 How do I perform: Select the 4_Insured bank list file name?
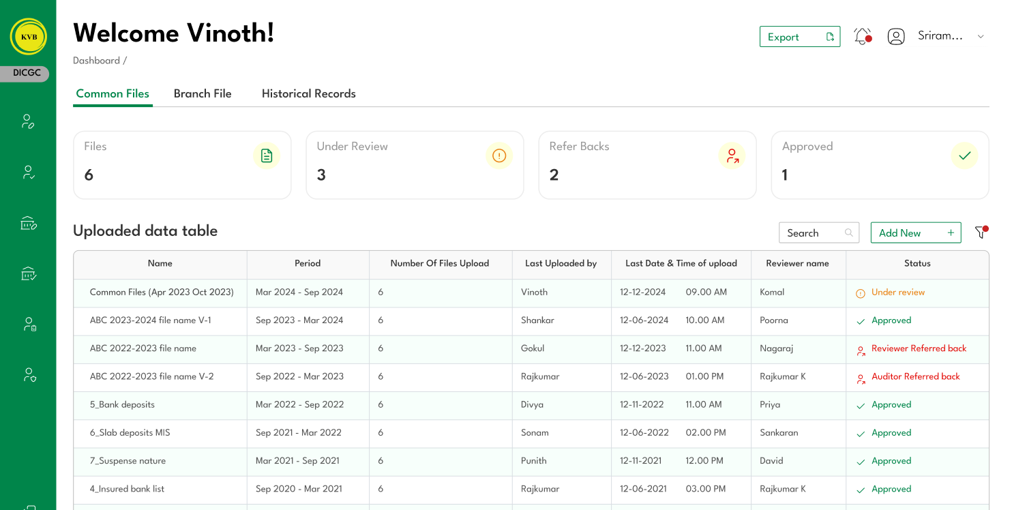(127, 489)
